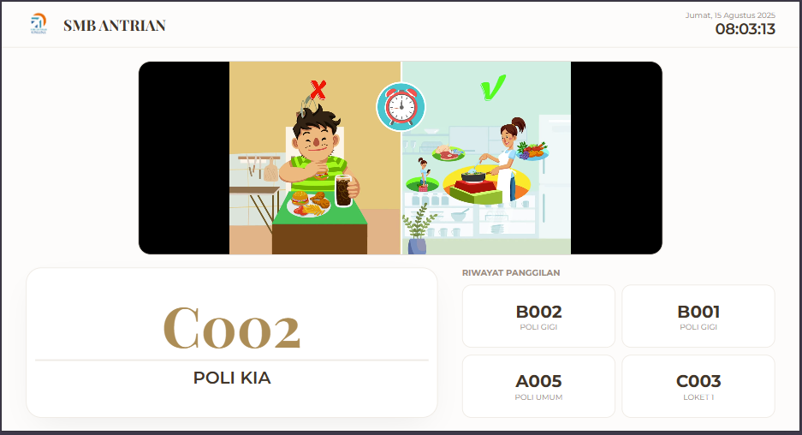Viewport: 802px width, 435px height.
Task: Click the junk food plate illustration
Action: click(x=308, y=204)
